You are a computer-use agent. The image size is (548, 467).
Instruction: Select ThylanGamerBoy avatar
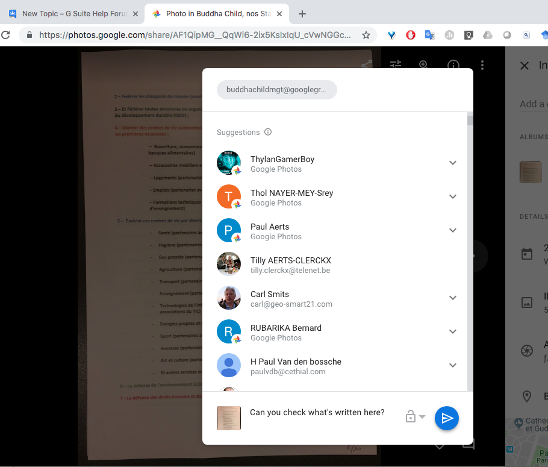click(229, 163)
